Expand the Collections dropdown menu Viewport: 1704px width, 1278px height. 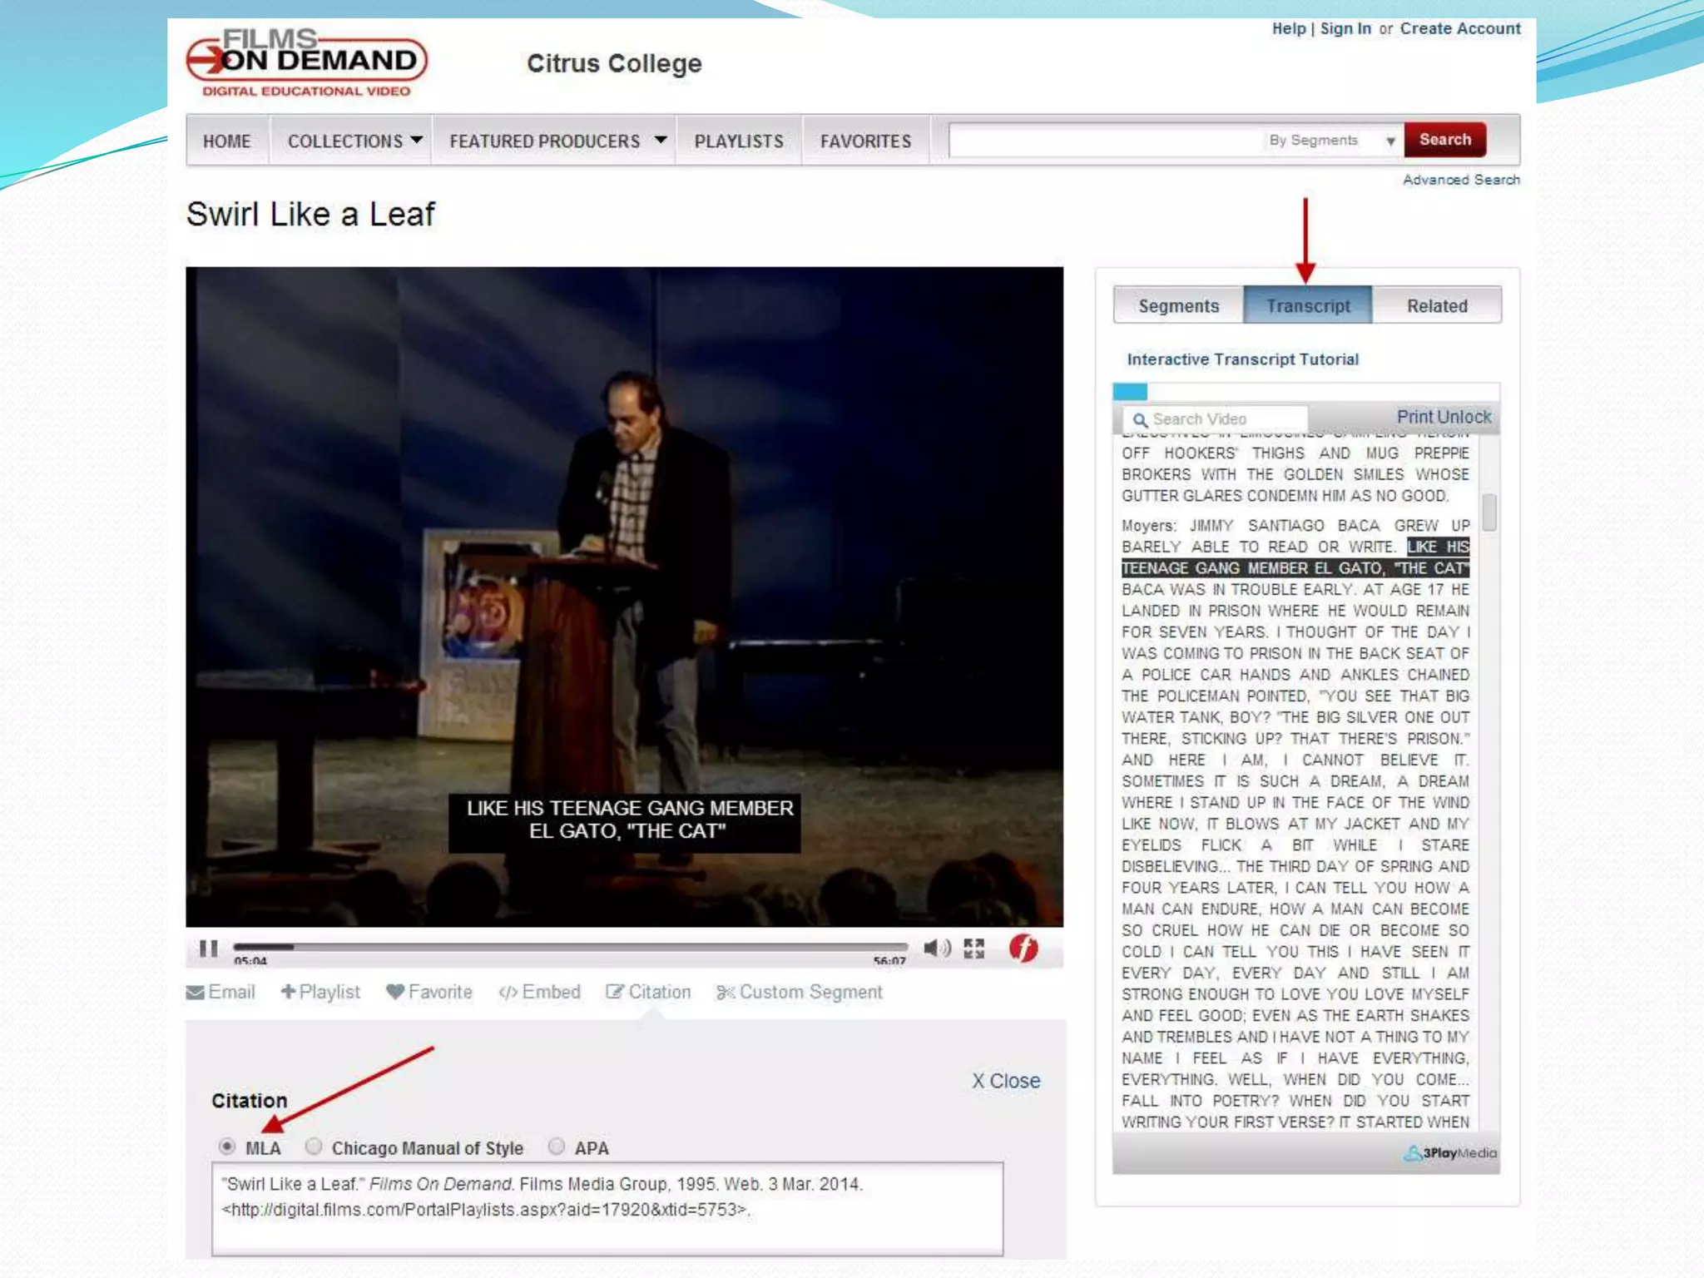point(355,141)
